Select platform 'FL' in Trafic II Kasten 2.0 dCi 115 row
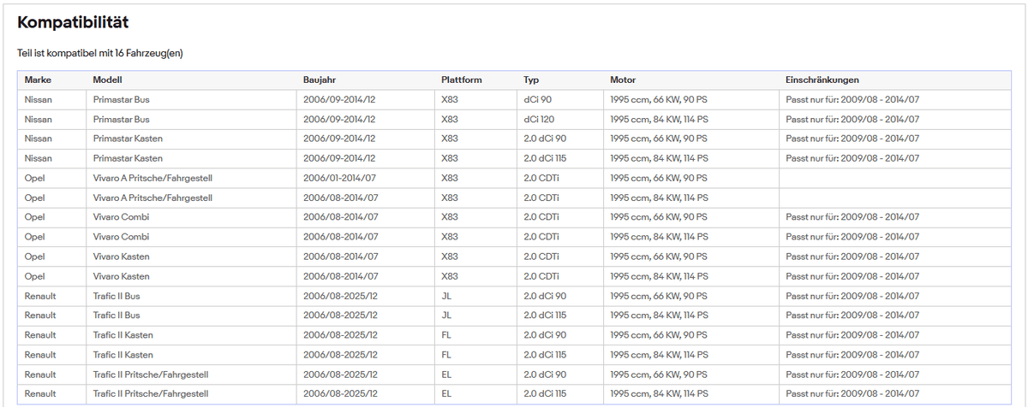The image size is (1028, 407). [445, 355]
